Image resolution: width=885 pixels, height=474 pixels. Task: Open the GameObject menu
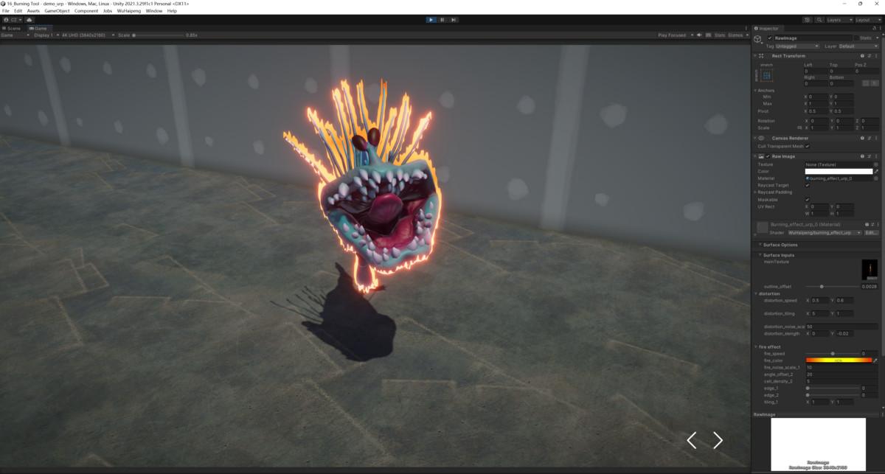coord(57,11)
